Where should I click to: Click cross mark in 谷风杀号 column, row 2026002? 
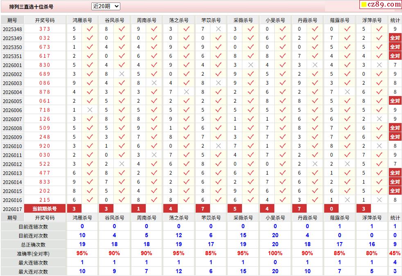pos(122,74)
